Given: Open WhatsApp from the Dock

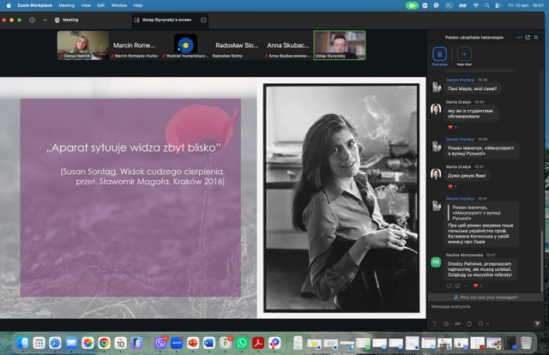Looking at the screenshot, I should [x=243, y=343].
